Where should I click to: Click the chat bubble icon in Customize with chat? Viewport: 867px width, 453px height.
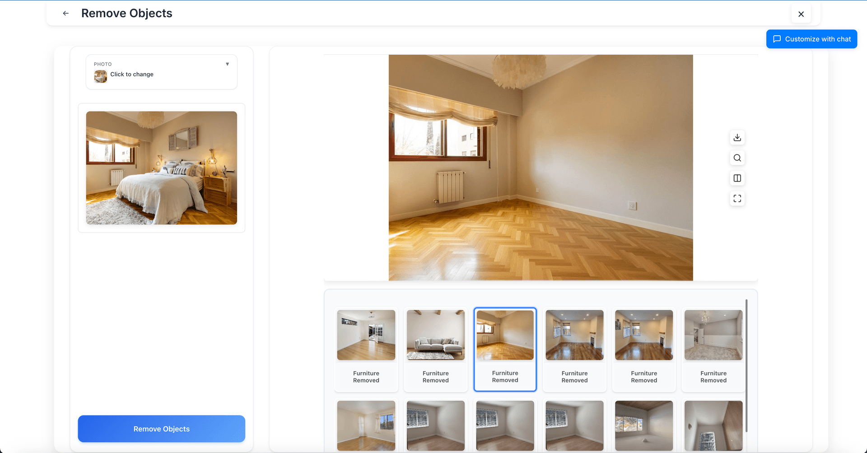coord(777,39)
